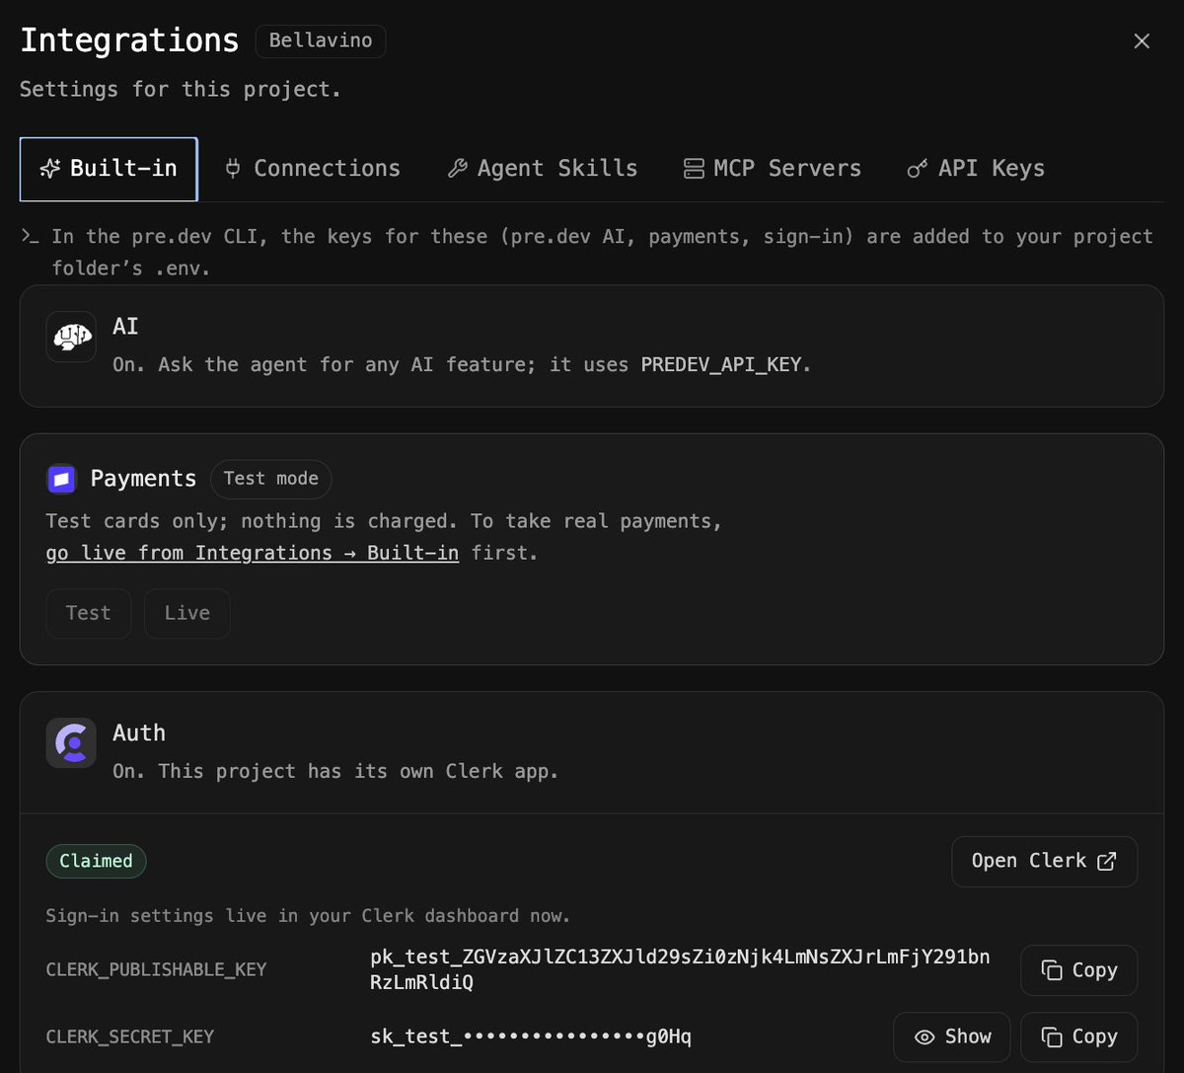Viewport: 1184px width, 1073px height.
Task: Switch to the Built-in tab
Action: [x=109, y=169]
